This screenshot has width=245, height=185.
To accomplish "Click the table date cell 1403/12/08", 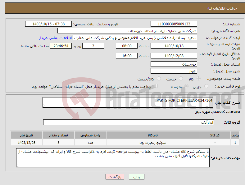I will point(26,143).
